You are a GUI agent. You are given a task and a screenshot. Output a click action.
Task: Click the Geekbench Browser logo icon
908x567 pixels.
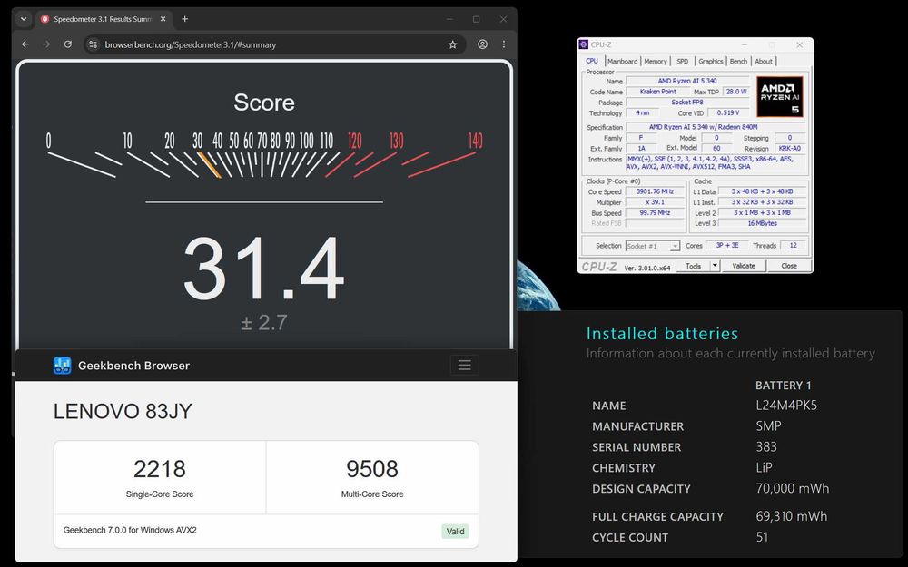(x=62, y=366)
